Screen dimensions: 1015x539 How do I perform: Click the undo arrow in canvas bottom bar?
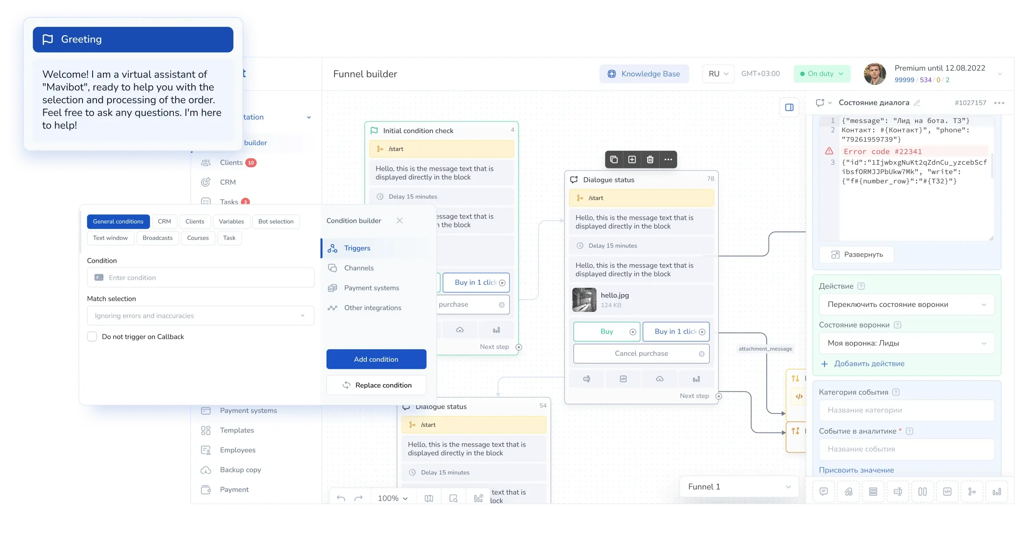pyautogui.click(x=341, y=498)
